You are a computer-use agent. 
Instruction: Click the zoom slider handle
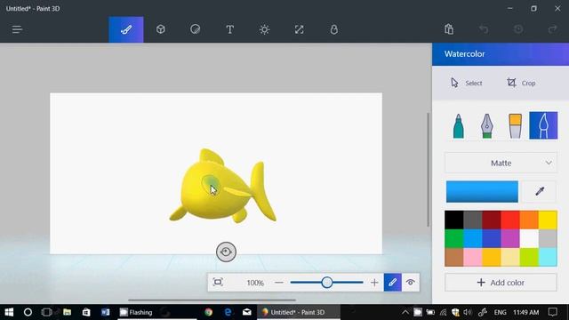pos(327,283)
